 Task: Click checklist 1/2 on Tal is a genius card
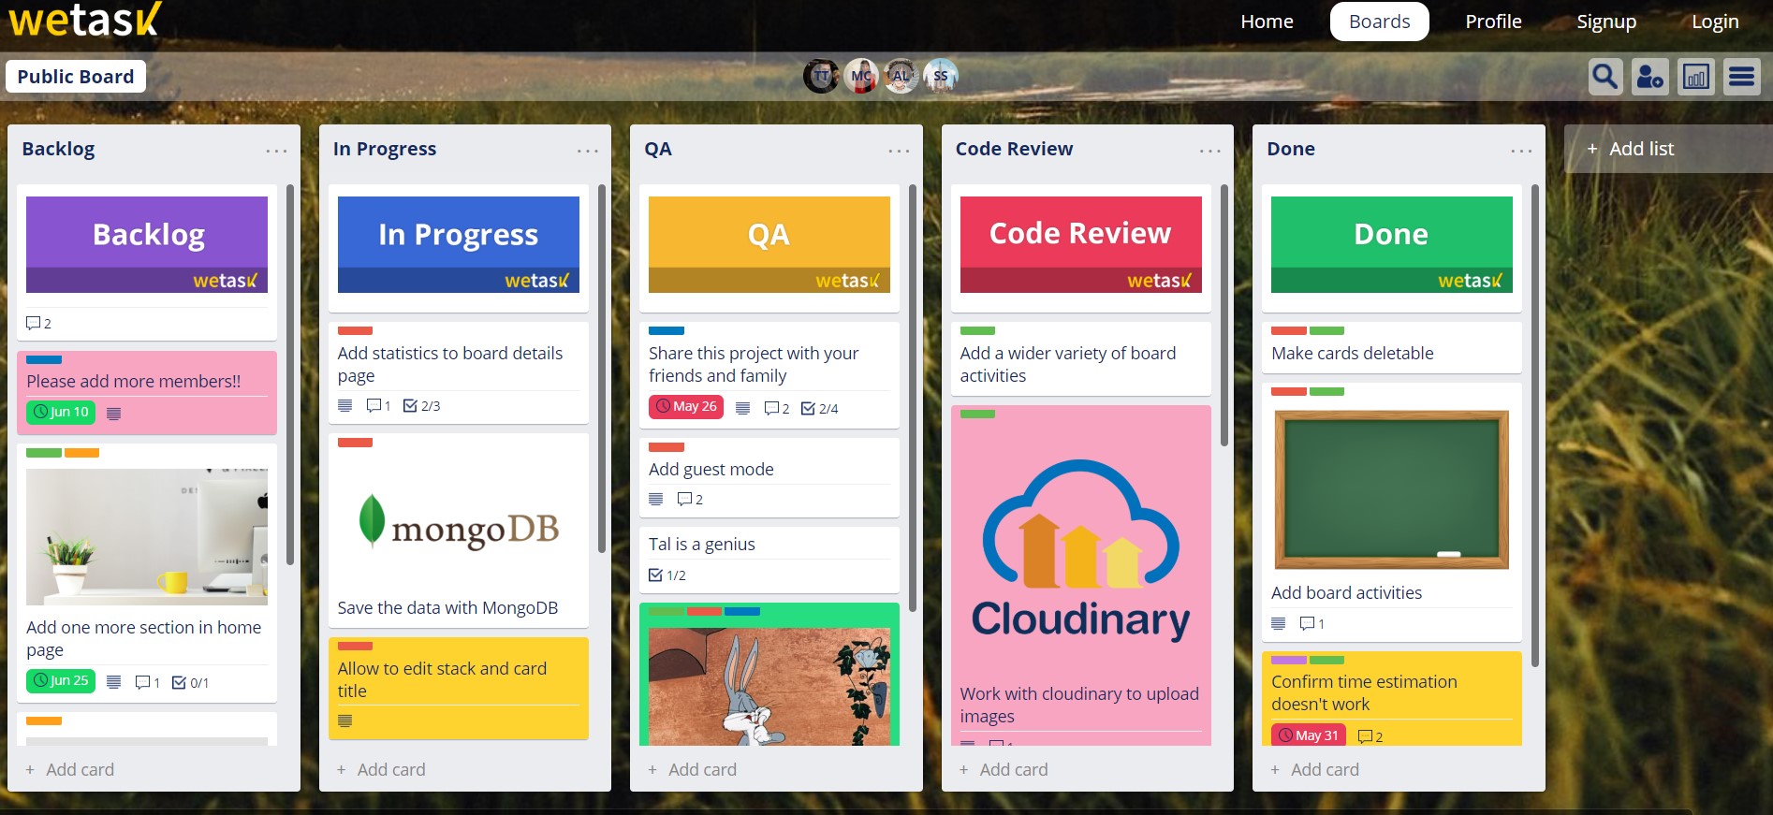(x=667, y=575)
